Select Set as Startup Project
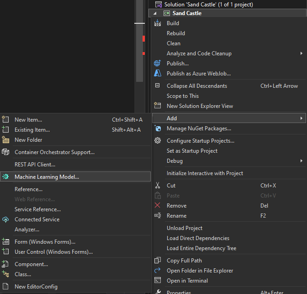Viewport: 307px width, 294px height. (229, 151)
